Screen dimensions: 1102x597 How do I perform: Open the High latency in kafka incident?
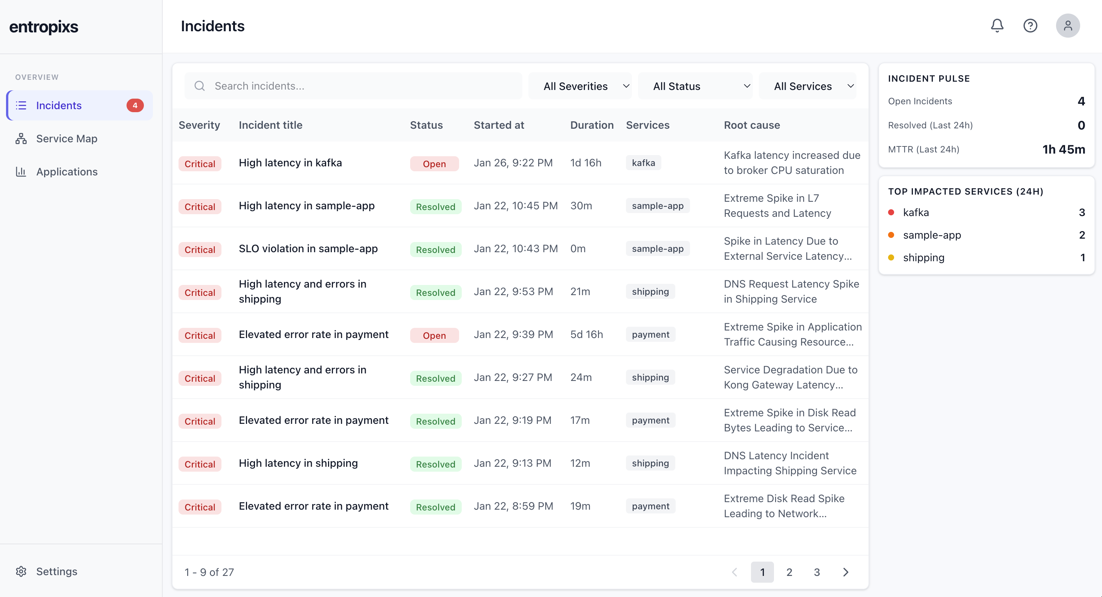click(290, 163)
